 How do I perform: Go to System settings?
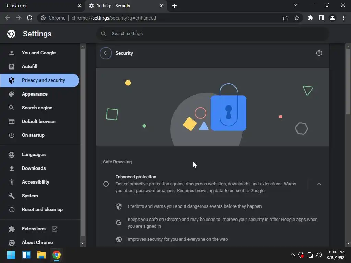40,196
